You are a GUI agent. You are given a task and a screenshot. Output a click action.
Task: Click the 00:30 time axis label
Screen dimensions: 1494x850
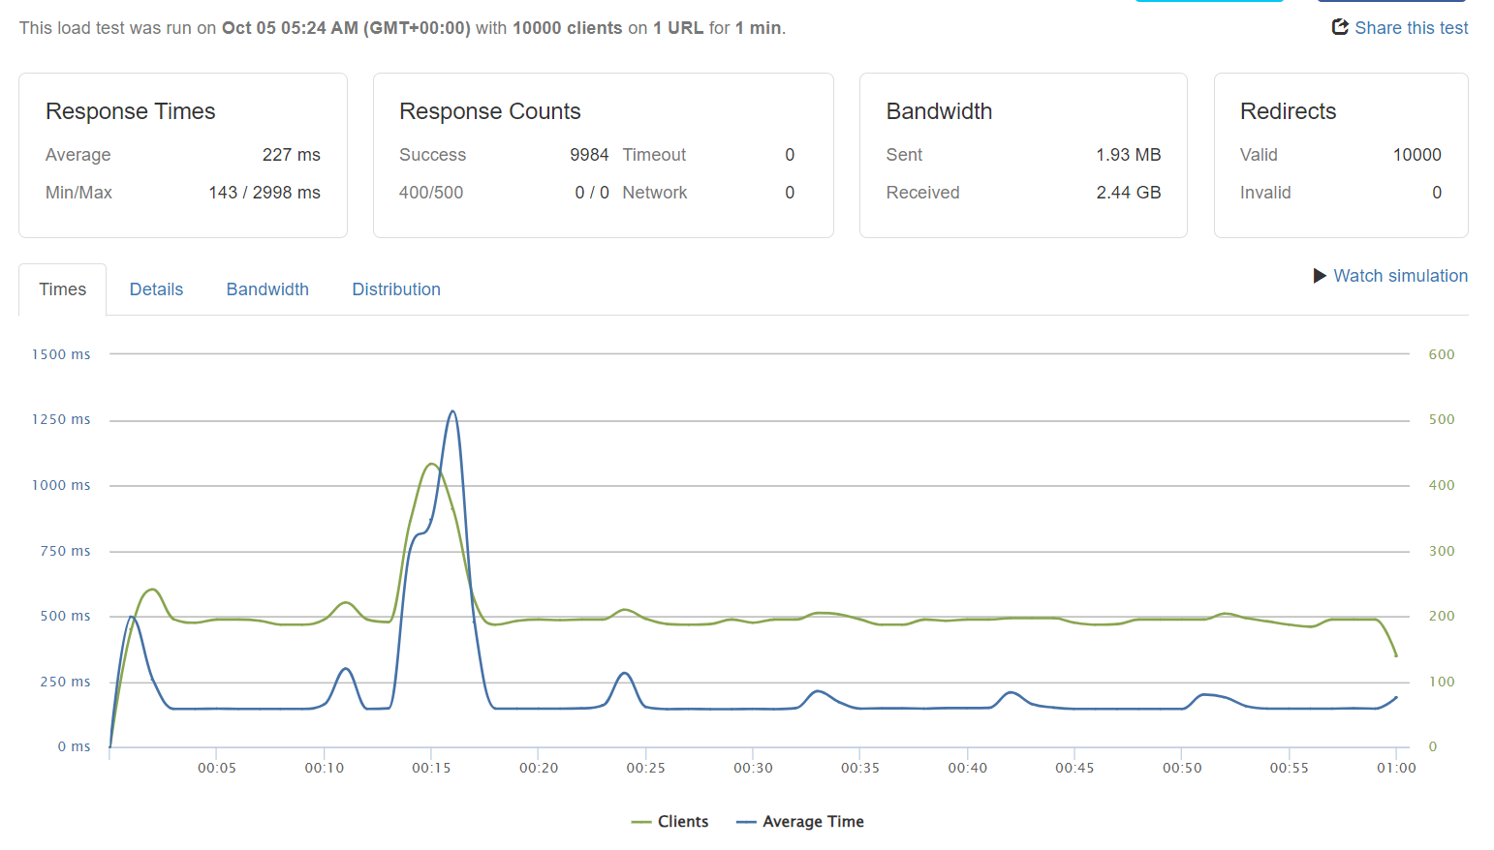tap(753, 768)
